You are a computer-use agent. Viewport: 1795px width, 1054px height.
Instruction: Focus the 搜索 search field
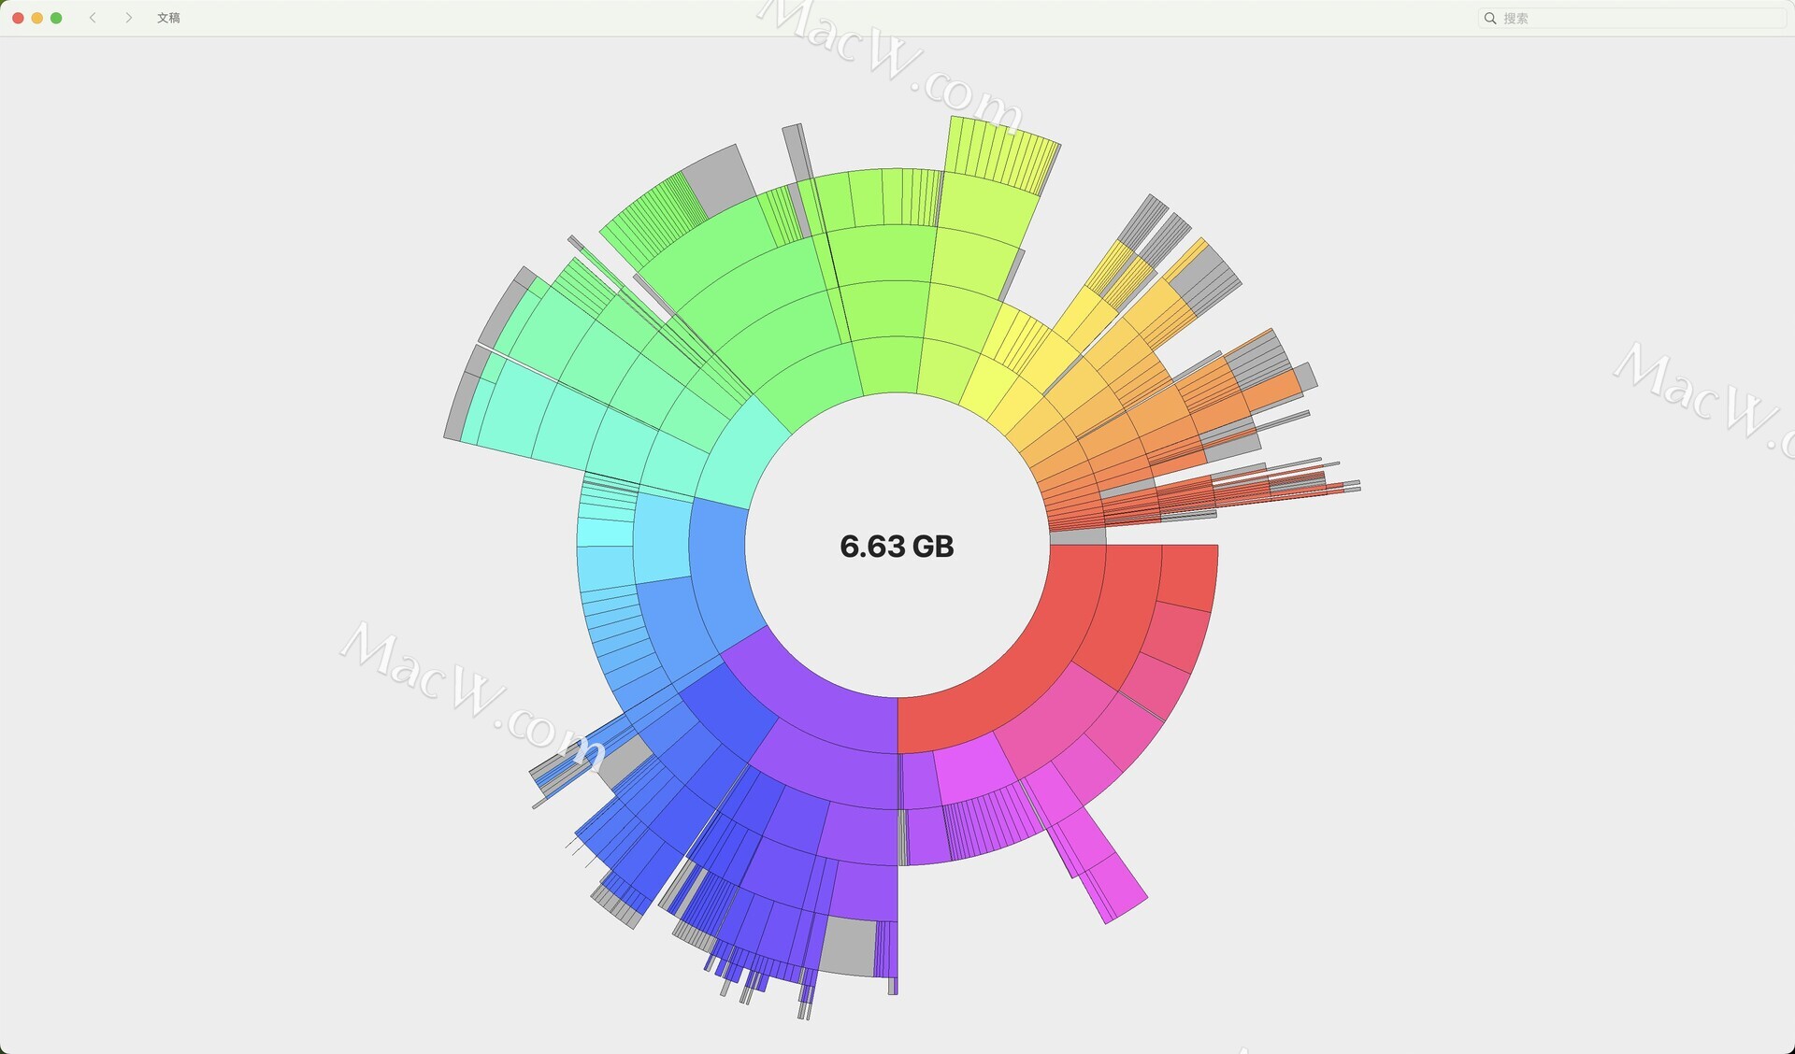pyautogui.click(x=1631, y=18)
